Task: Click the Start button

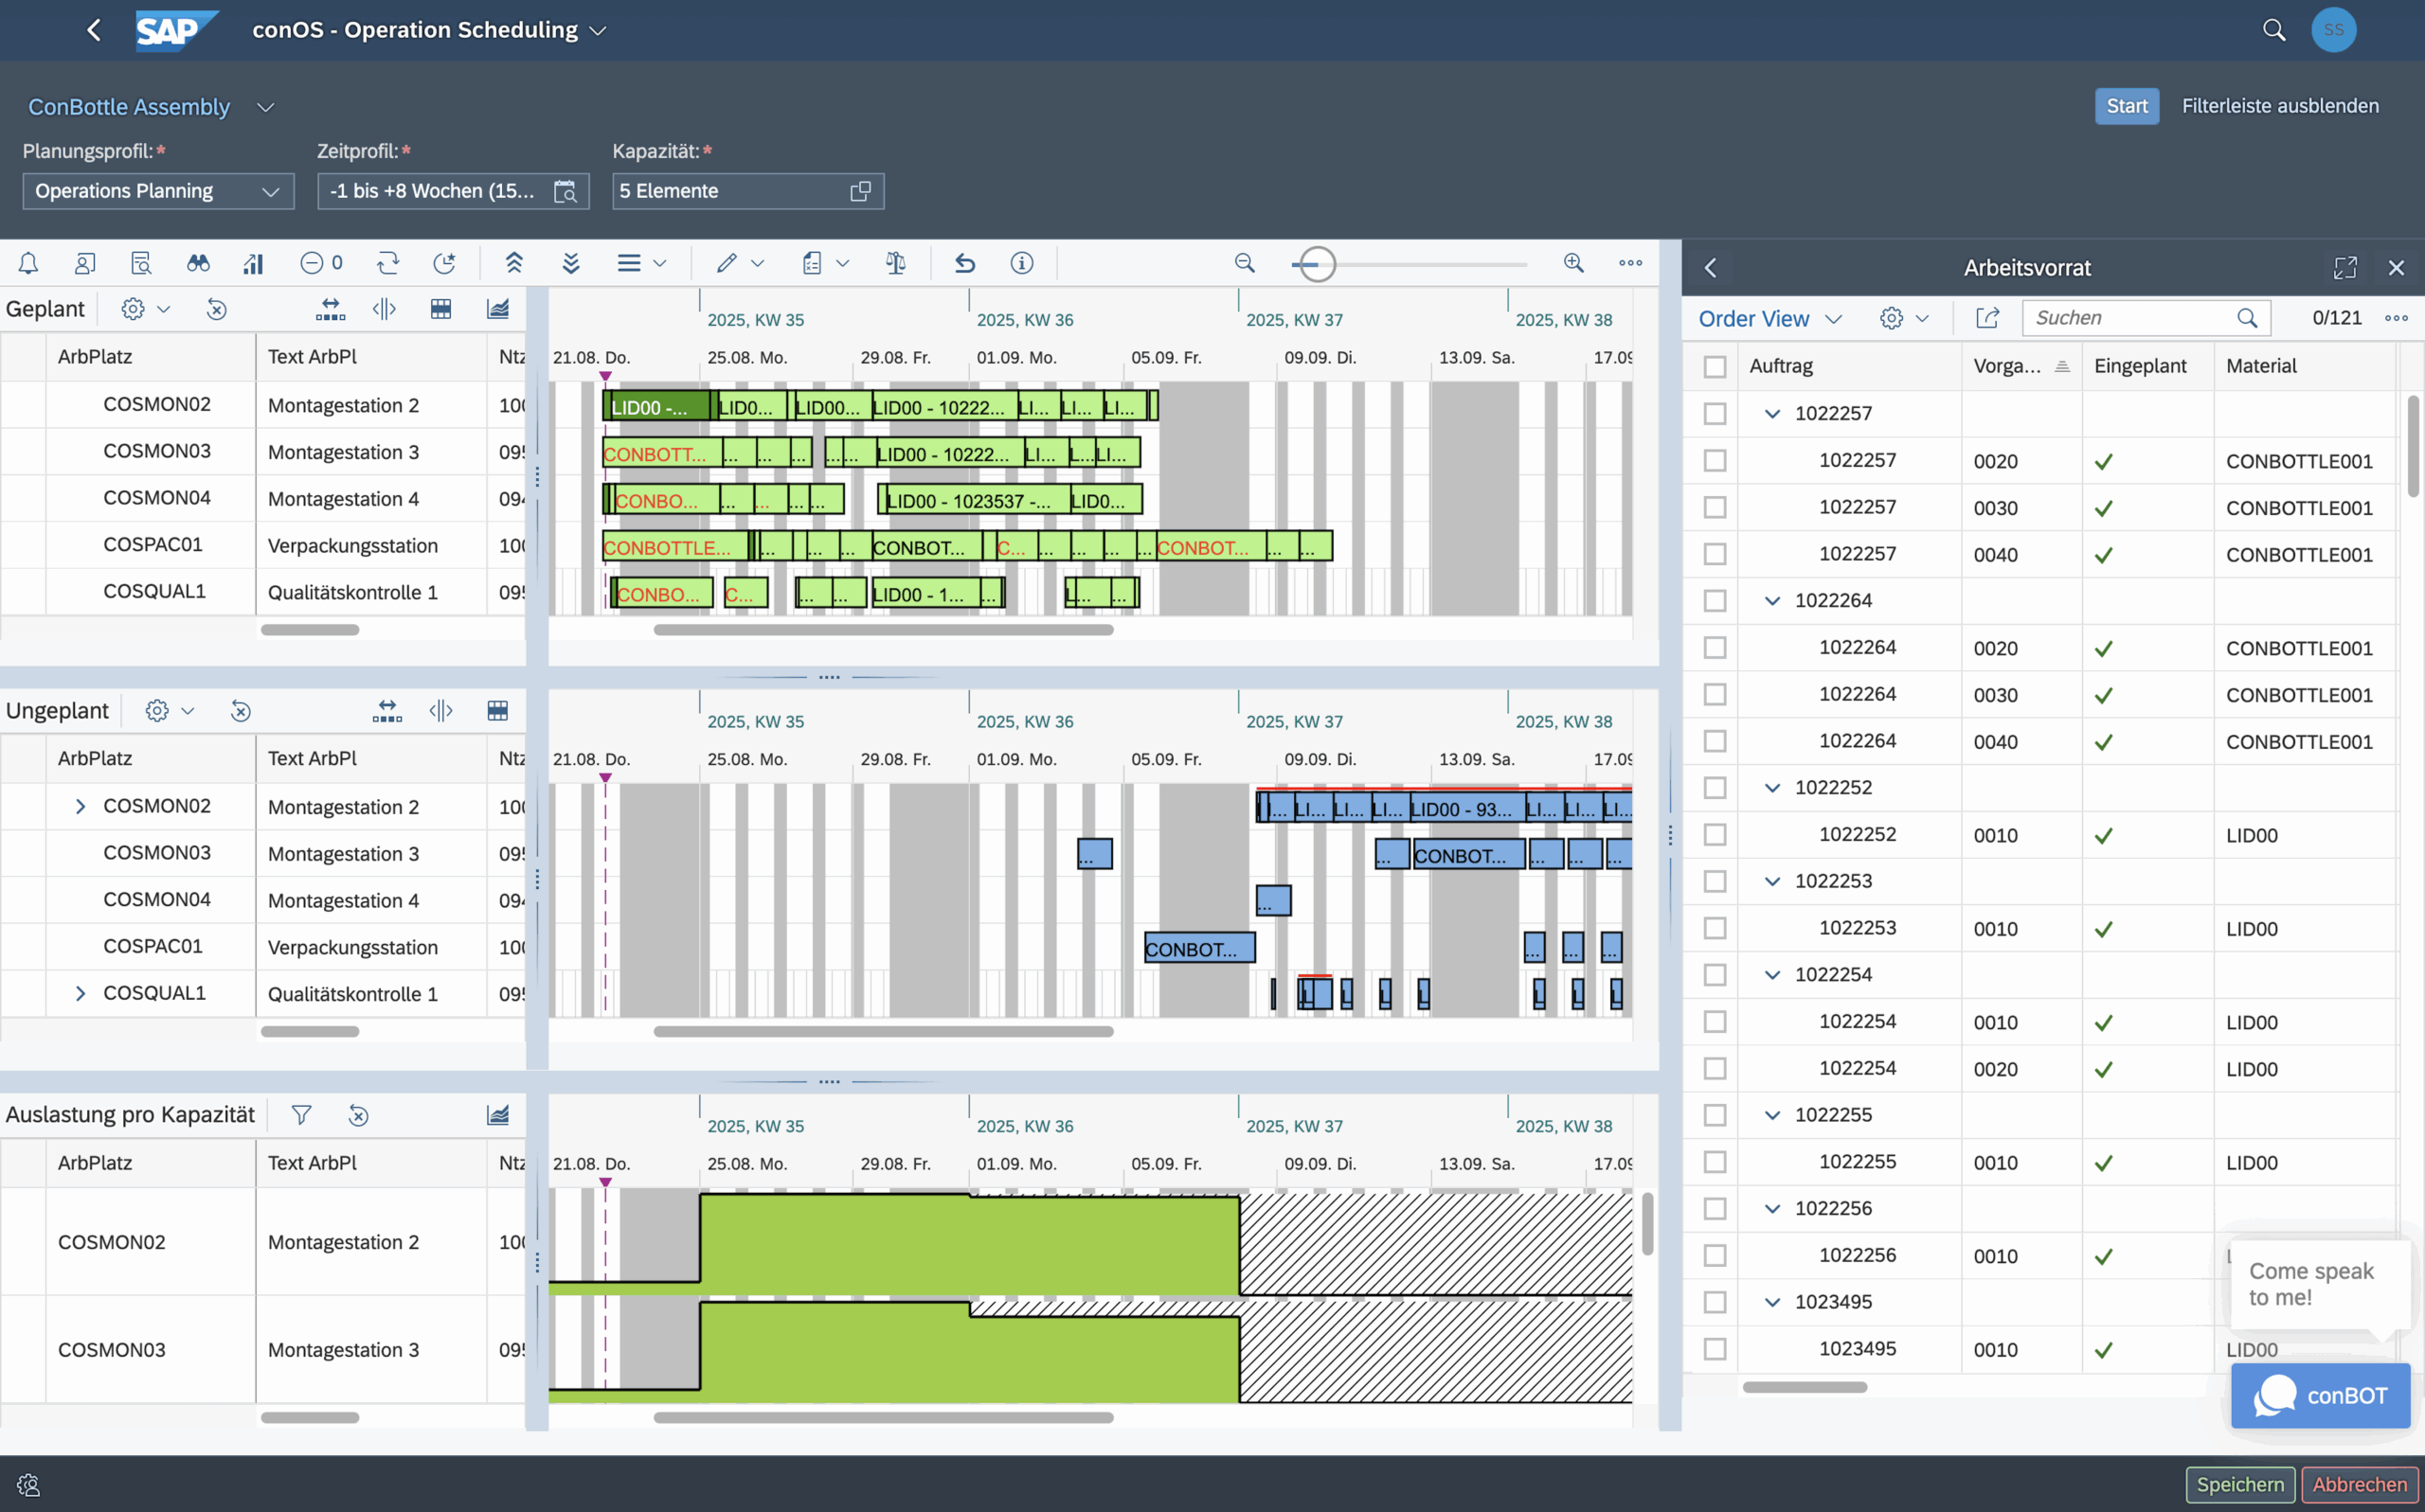Action: pyautogui.click(x=2126, y=106)
